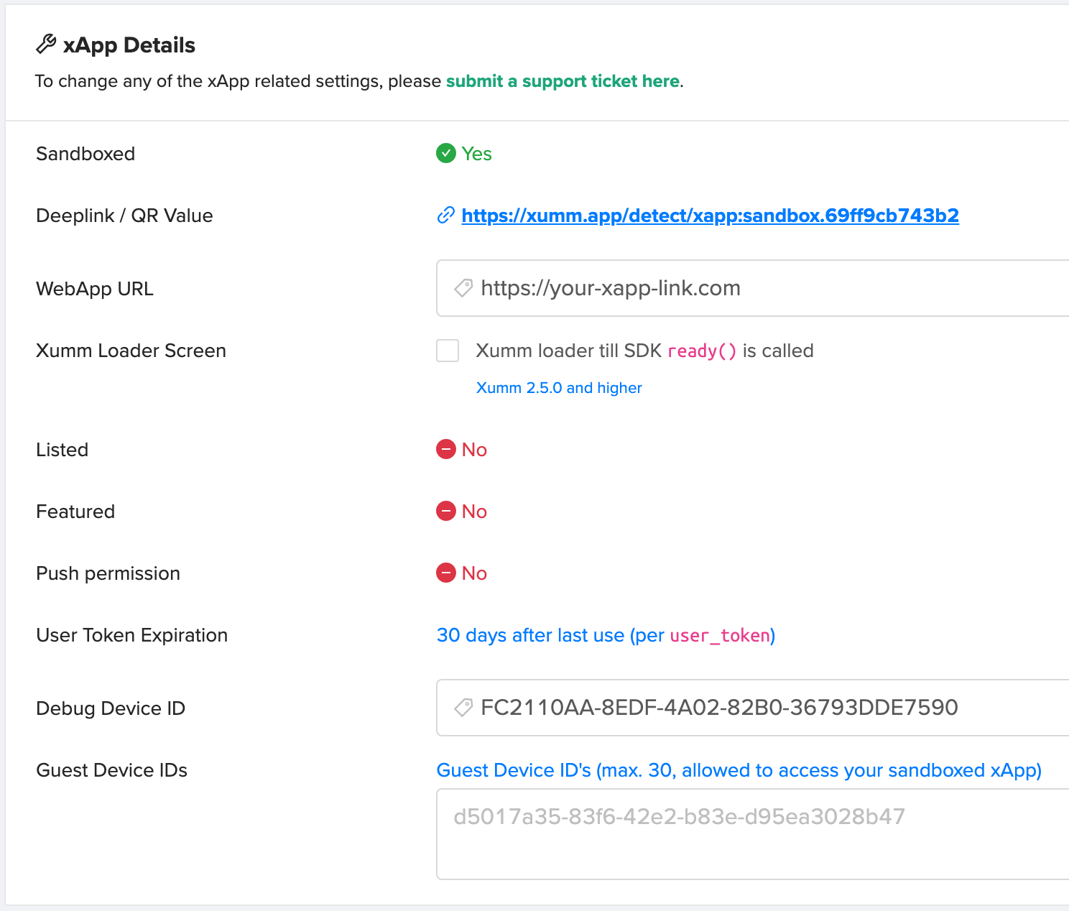Click the Guest Device ID's max 30 description

pyautogui.click(x=739, y=770)
